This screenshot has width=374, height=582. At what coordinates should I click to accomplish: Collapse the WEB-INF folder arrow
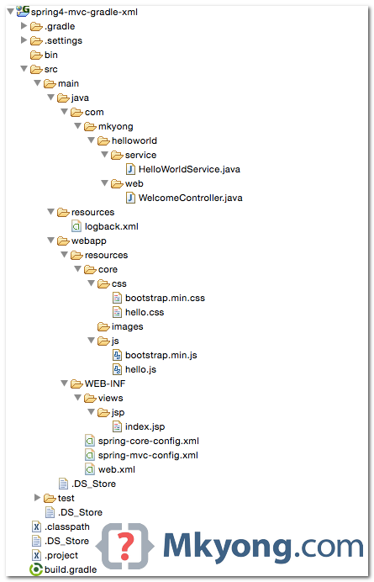point(65,383)
